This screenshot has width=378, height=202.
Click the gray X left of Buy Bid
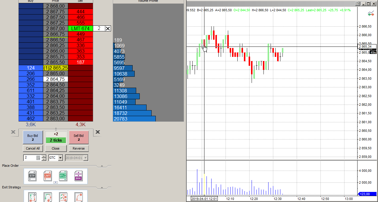[13, 132]
